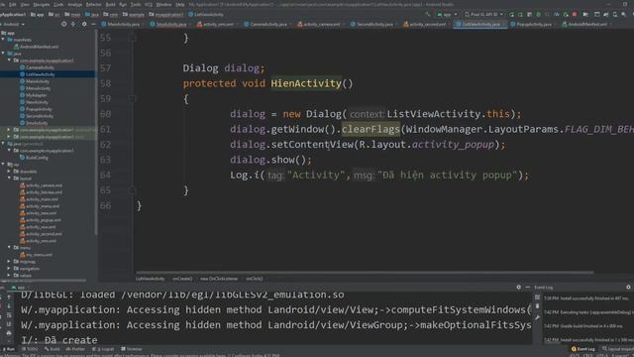Open the Profiler tool window button
This screenshot has width=634, height=357.
coord(75,349)
